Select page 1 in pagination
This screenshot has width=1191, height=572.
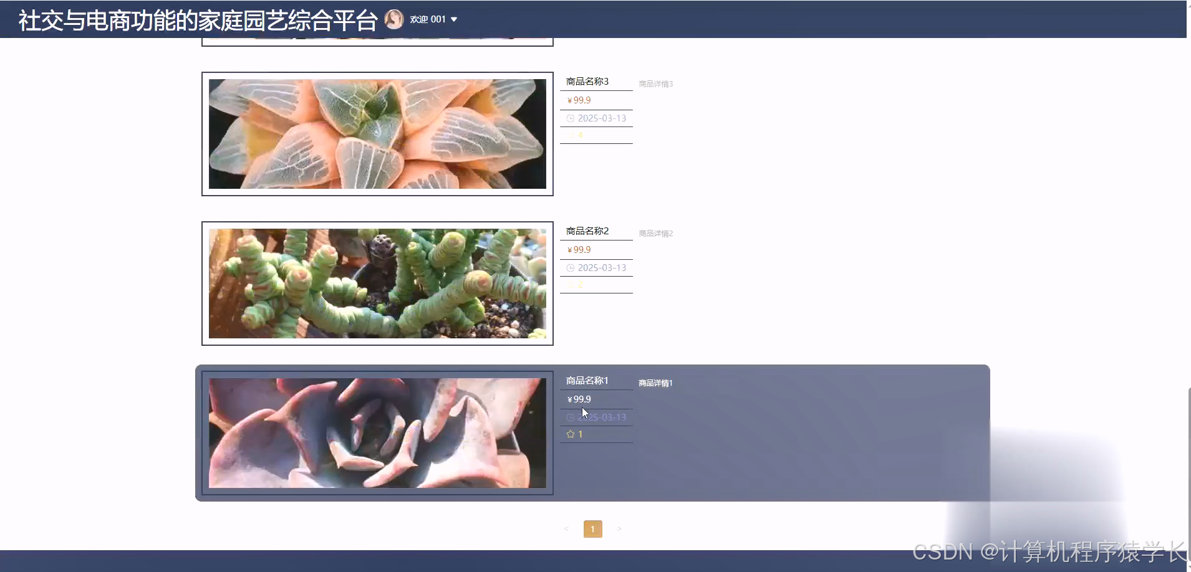tap(592, 528)
